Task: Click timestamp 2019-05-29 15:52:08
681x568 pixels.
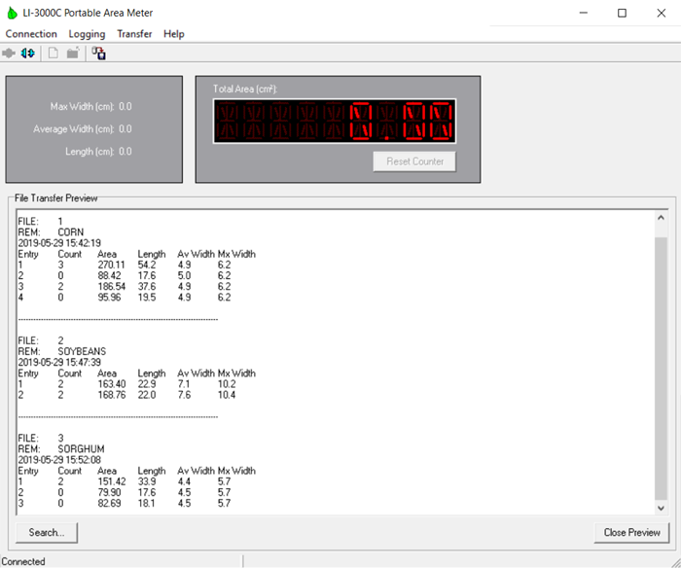Action: [x=59, y=460]
